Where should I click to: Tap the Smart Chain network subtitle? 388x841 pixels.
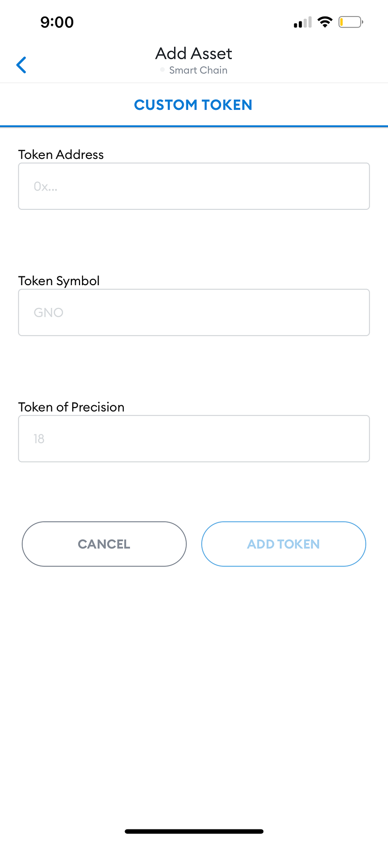click(x=198, y=70)
